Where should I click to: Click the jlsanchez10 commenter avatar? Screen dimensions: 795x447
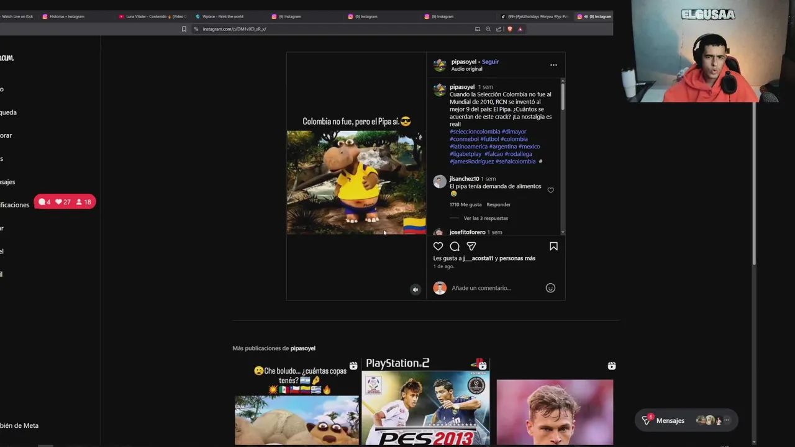pos(440,182)
